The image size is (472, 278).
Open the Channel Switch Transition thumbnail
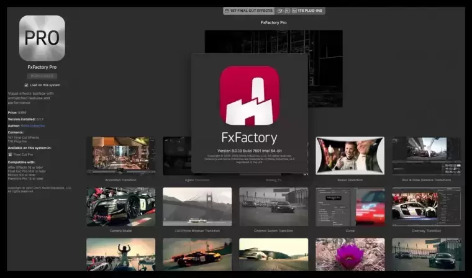tap(274, 207)
